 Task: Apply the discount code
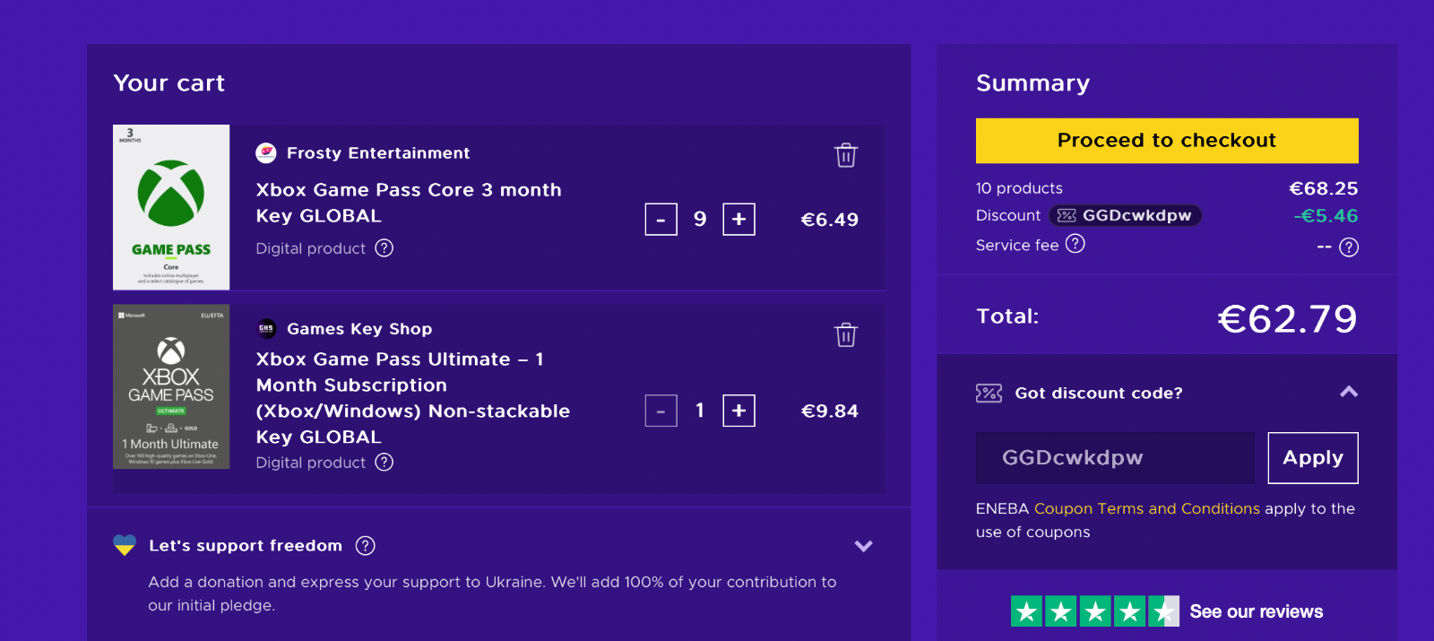pos(1313,458)
